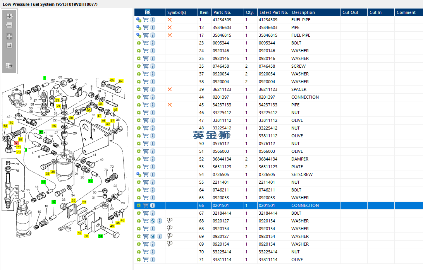
Task: Zoom out of the parts diagram
Action: tap(9, 25)
